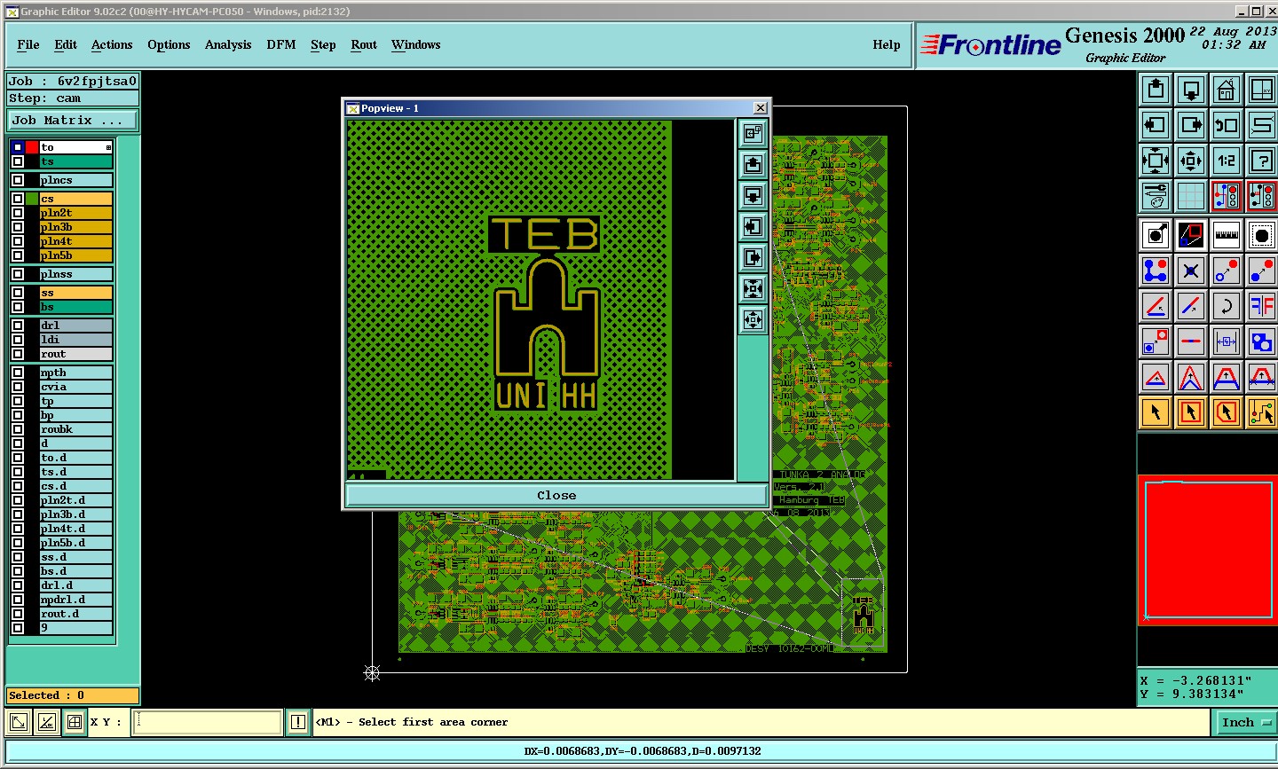
Task: Open the Analysis menu
Action: (x=228, y=44)
